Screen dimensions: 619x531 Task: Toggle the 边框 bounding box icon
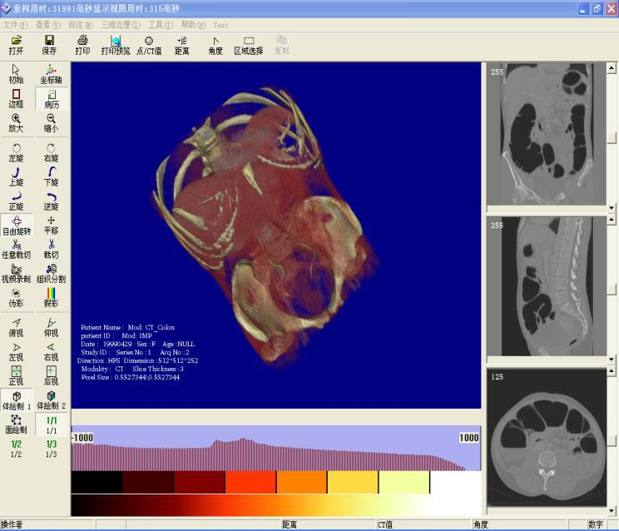[x=16, y=99]
